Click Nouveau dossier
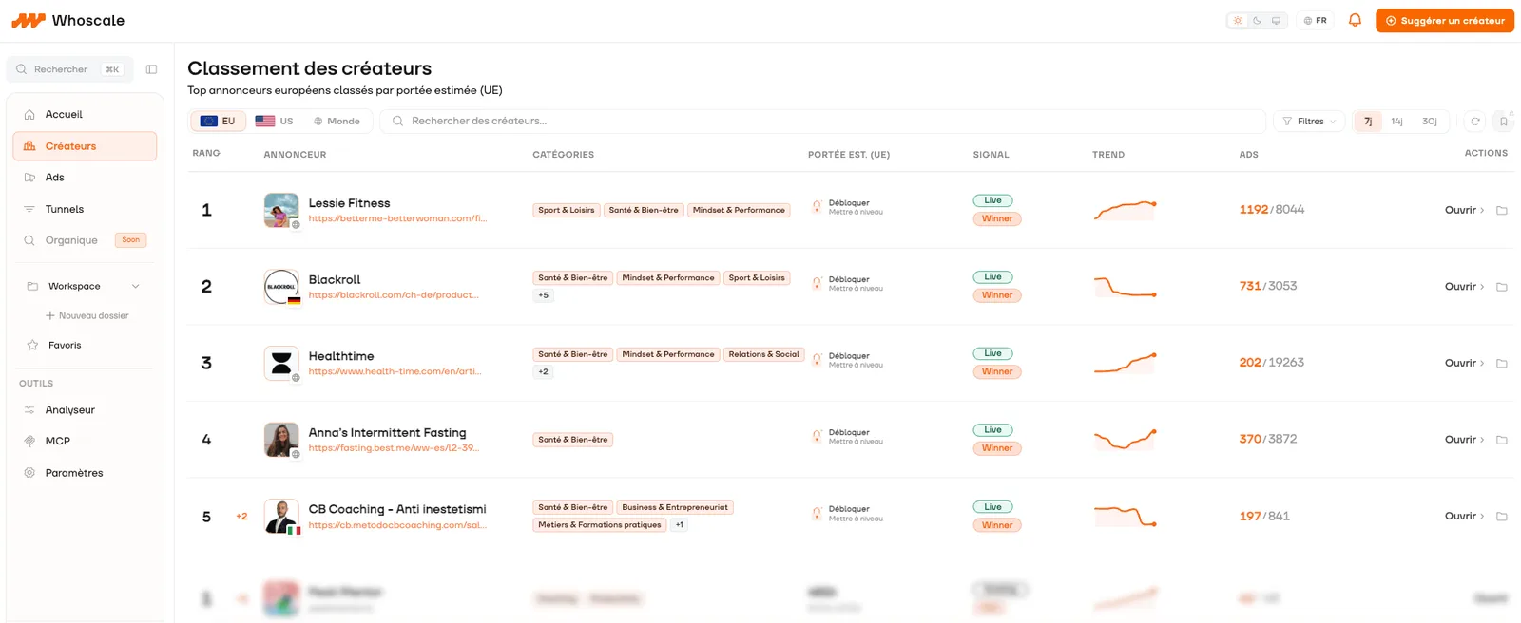The height and width of the screenshot is (623, 1521). tap(87, 315)
